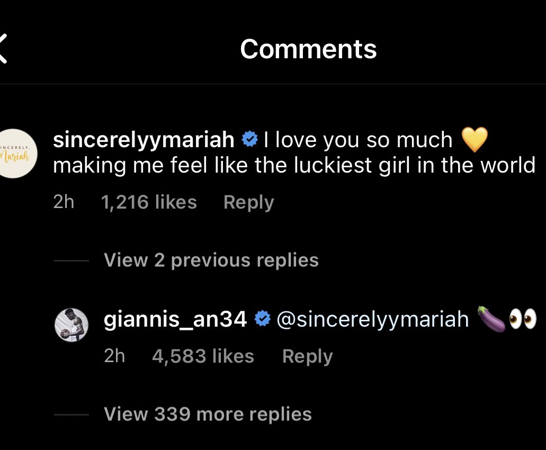Image resolution: width=546 pixels, height=450 pixels.
Task: Tap the back arrow icon
Action: [x=4, y=49]
